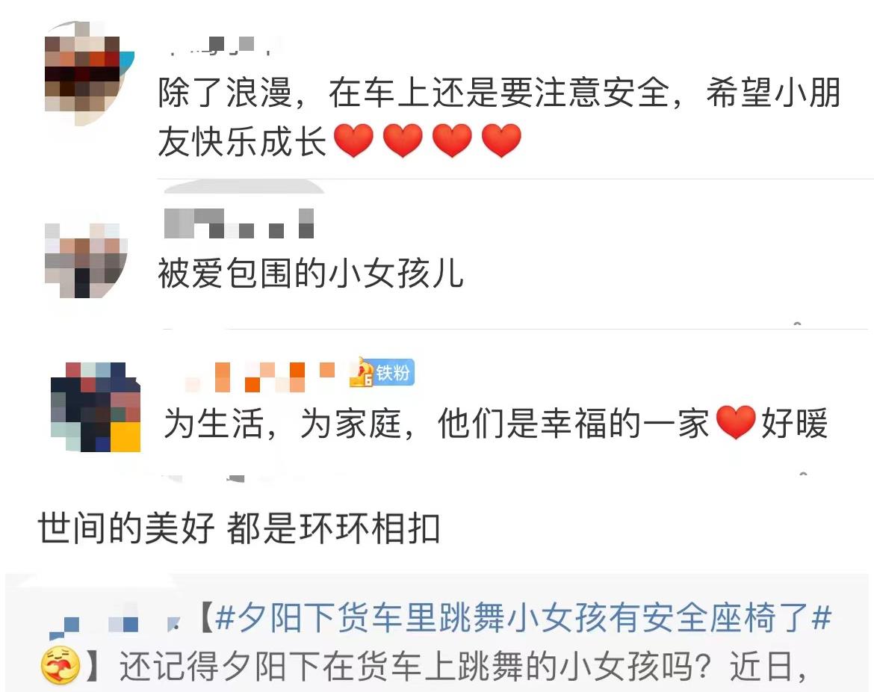
Task: Open blurred username above the 除了浪漫 comment
Action: (220, 46)
